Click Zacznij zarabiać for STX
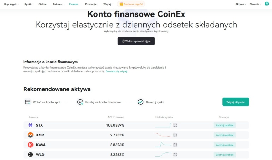Viewport: 272px width, 160px height. (x=225, y=125)
